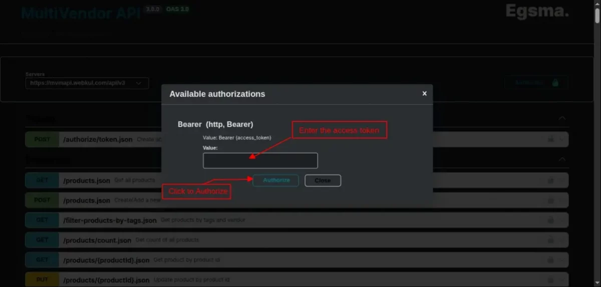Click GET method badge of /products/count.json

[x=43, y=240]
